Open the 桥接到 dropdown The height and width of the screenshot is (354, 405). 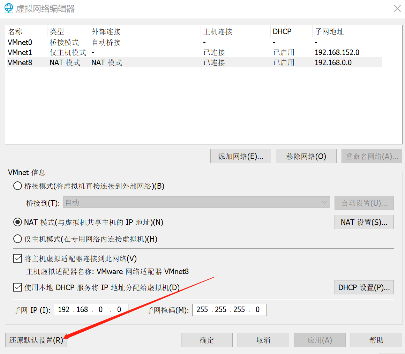[196, 202]
